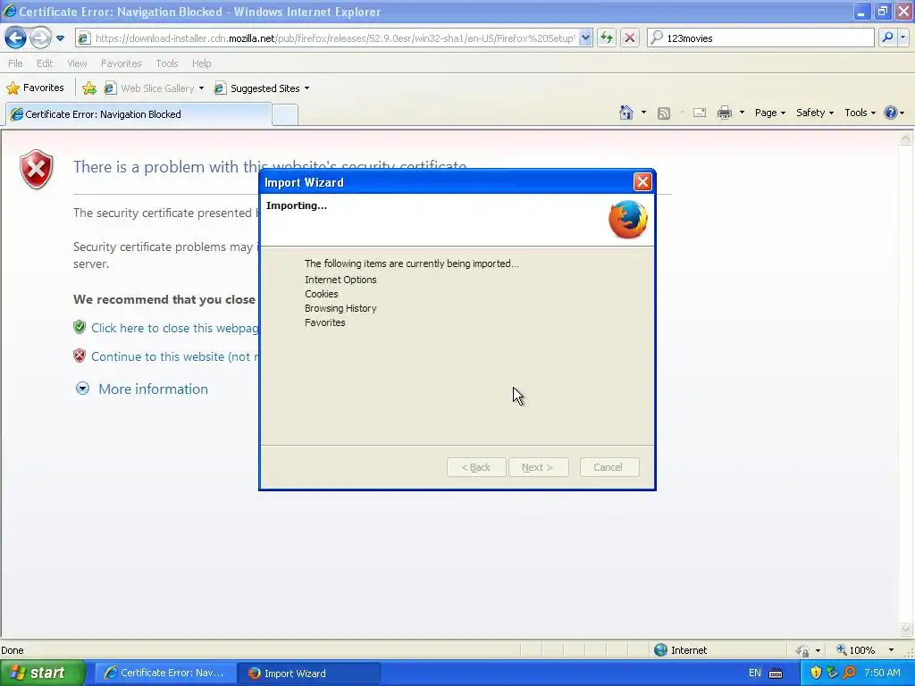This screenshot has width=915, height=686.
Task: Open the File menu
Action: tap(15, 63)
